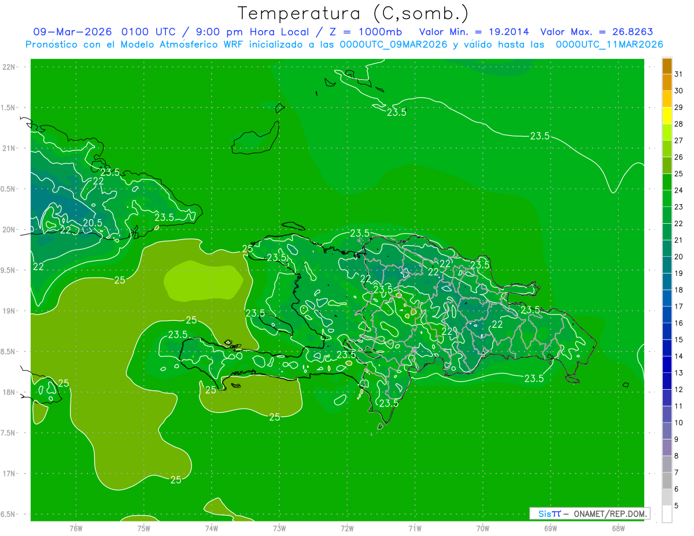Click the title 'Temperatura (C,somb.)'
The image size is (694, 536).
(353, 13)
